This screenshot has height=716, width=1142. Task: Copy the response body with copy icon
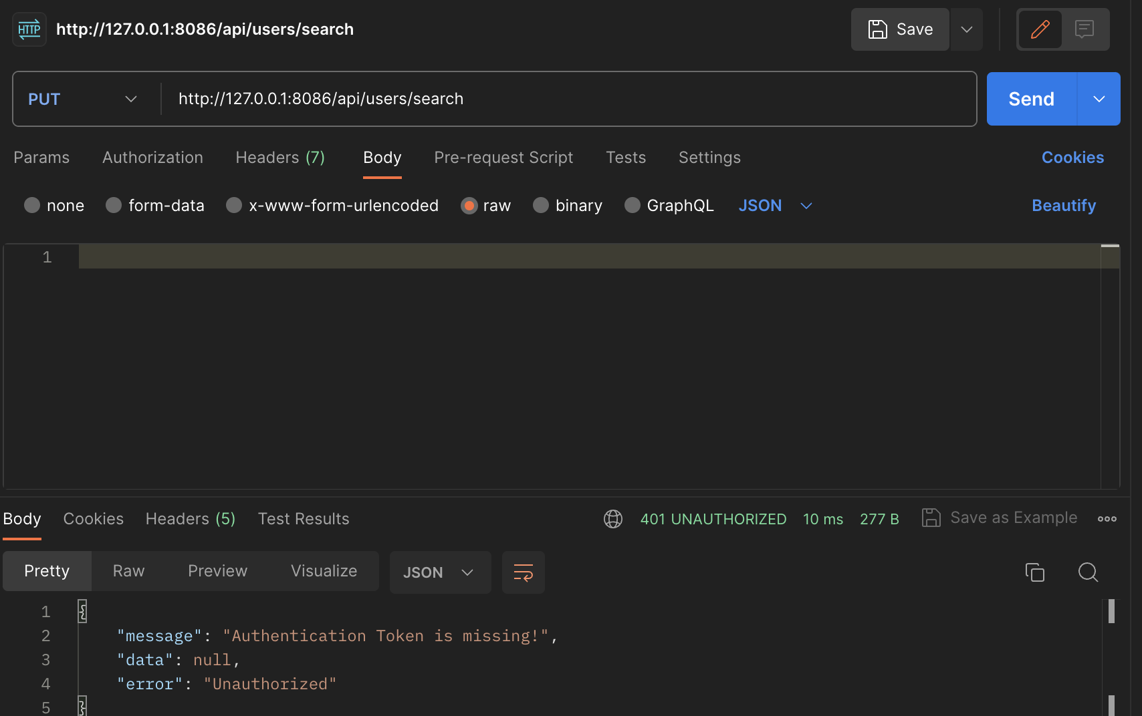1035,572
